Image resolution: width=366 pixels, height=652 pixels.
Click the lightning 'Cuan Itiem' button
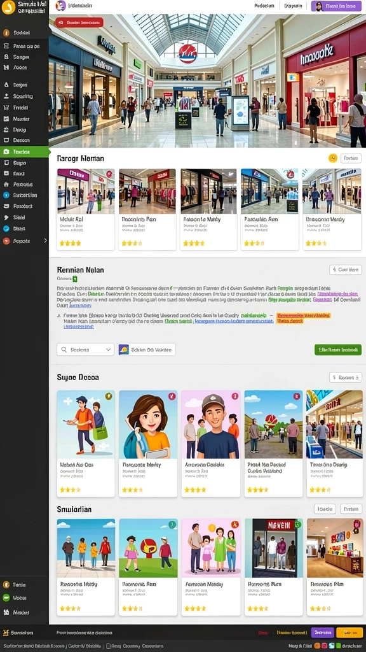pos(345,269)
